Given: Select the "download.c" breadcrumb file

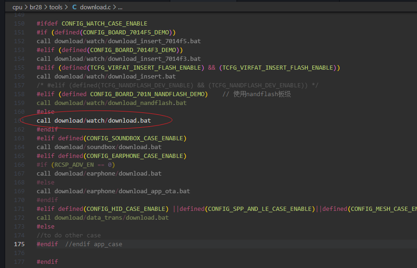Looking at the screenshot, I should (95, 7).
